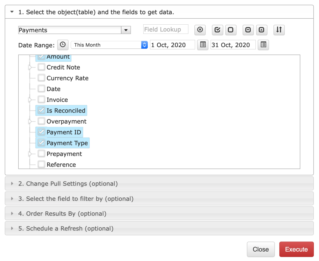Expand the Credit Note tree node
The height and width of the screenshot is (261, 319).
30,67
